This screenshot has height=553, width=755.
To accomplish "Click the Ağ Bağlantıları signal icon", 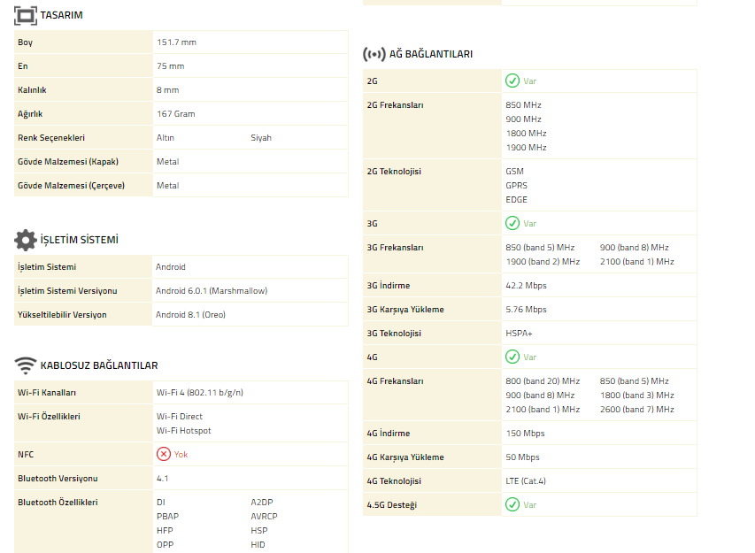I will point(374,54).
